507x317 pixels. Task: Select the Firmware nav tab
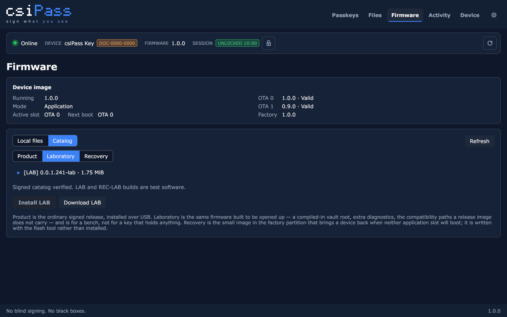[405, 15]
